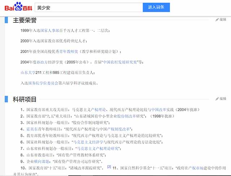The width and height of the screenshot is (231, 176).
Task: Click the Baidu Baike logo
Action: coord(18,7)
